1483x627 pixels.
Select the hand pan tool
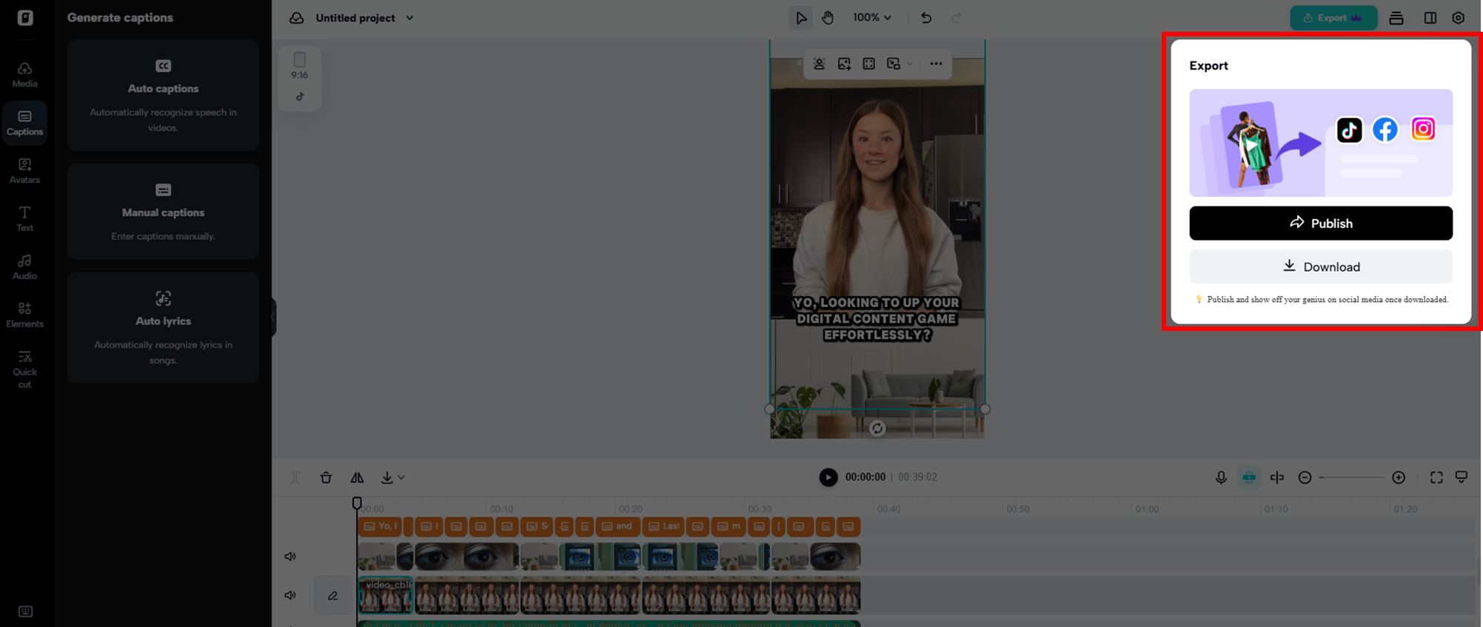pos(828,18)
